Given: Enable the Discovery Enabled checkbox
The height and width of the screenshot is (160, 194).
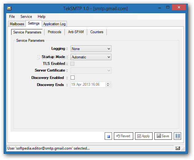Looking at the screenshot, I should click(73, 78).
